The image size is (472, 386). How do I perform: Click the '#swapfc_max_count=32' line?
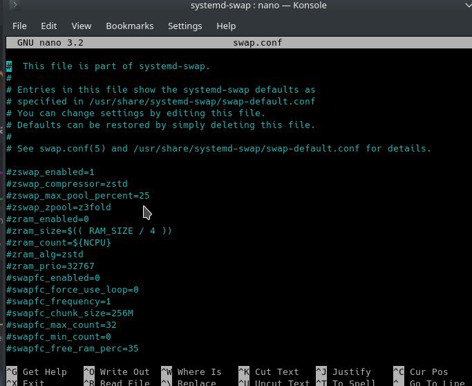(62, 325)
